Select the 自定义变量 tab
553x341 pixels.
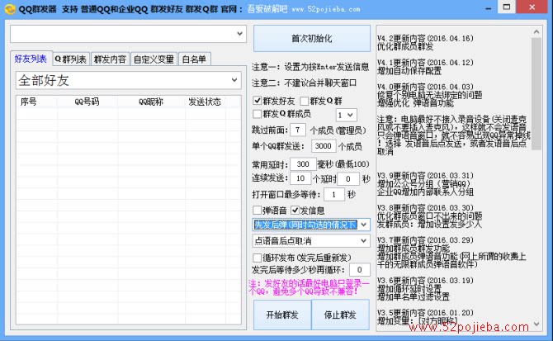[154, 59]
